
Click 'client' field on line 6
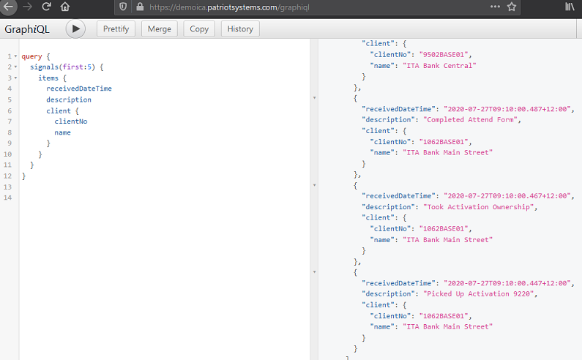pos(59,110)
